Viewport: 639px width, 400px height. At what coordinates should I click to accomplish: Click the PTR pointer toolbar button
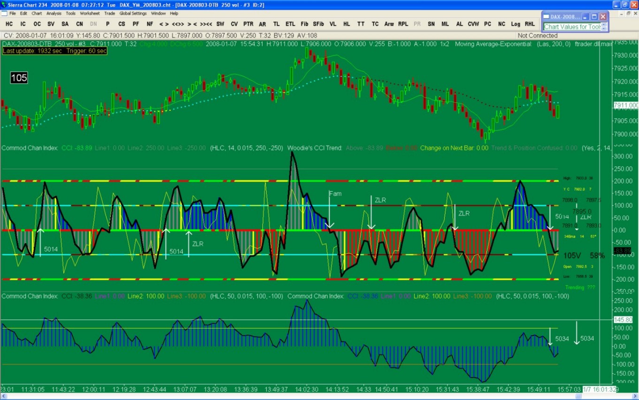[x=248, y=24]
